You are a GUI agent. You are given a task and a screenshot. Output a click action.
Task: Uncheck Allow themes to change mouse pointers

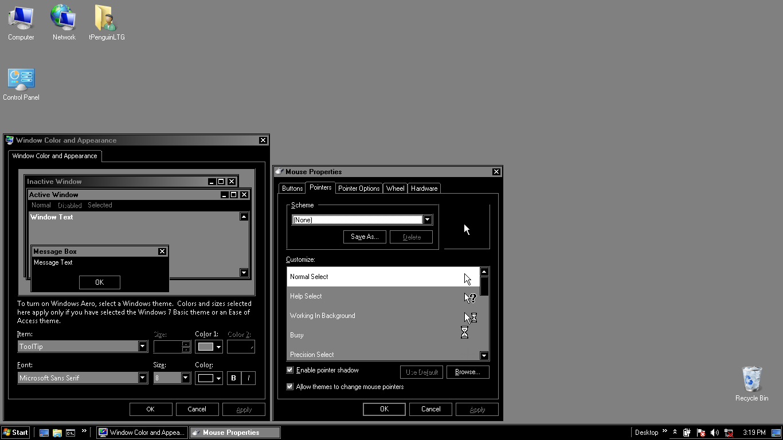click(290, 387)
